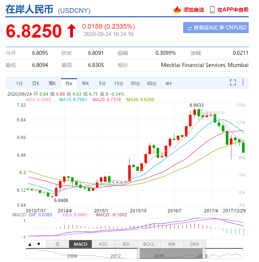Select the 无 (none) indicator option

[x=57, y=244]
